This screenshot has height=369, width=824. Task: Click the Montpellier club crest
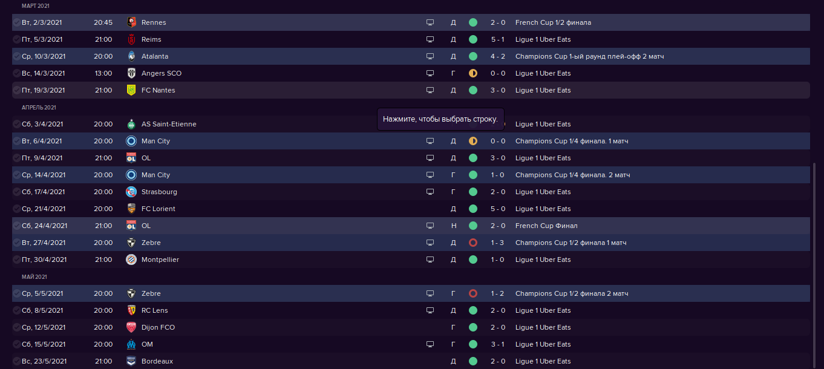pos(131,260)
